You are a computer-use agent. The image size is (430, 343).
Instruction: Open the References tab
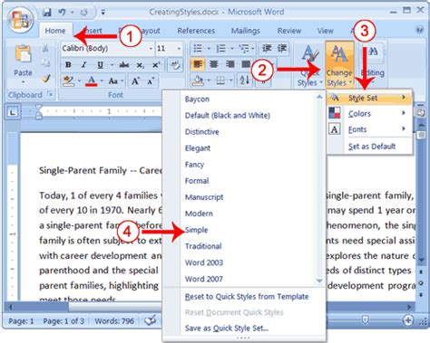click(196, 31)
